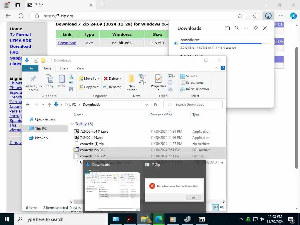Click the New folder quick access toolbar icon
300x225 pixels.
tap(43, 60)
